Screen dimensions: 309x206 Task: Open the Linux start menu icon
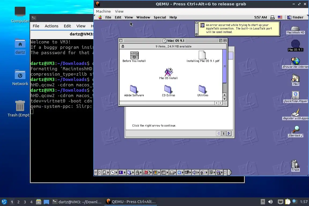pos(4,202)
